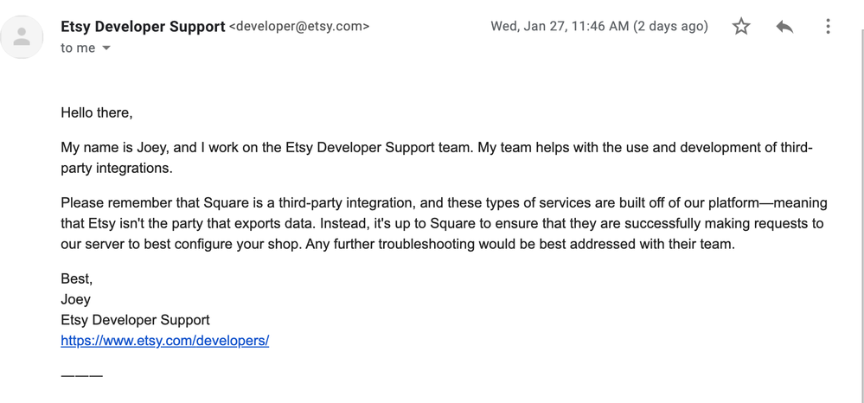Viewport: 864px width, 403px height.
Task: Click the dashed separator below the link
Action: click(82, 375)
